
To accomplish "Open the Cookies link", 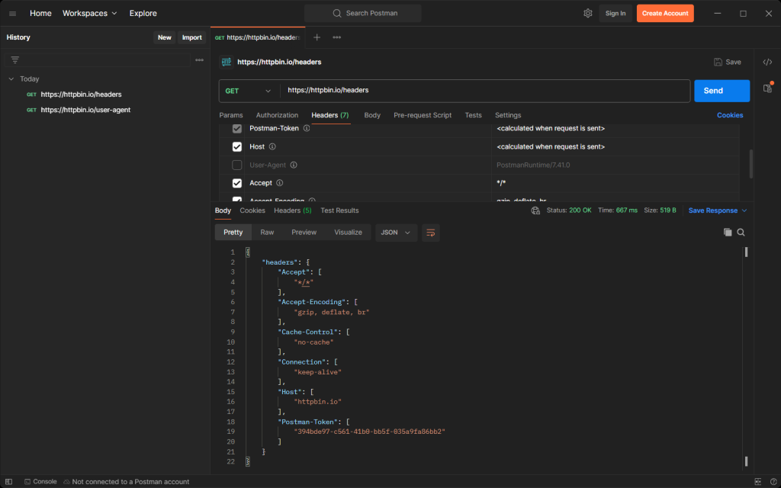I will pyautogui.click(x=730, y=115).
